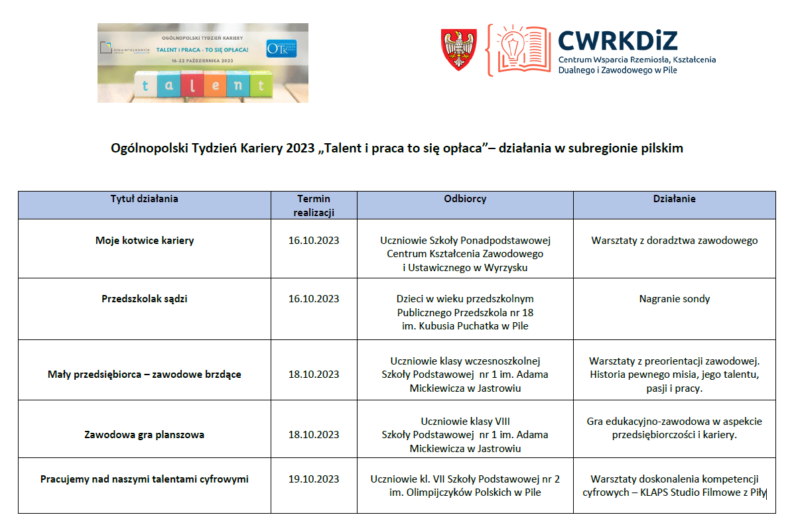Click the 19.10.2023 date cell

click(314, 479)
